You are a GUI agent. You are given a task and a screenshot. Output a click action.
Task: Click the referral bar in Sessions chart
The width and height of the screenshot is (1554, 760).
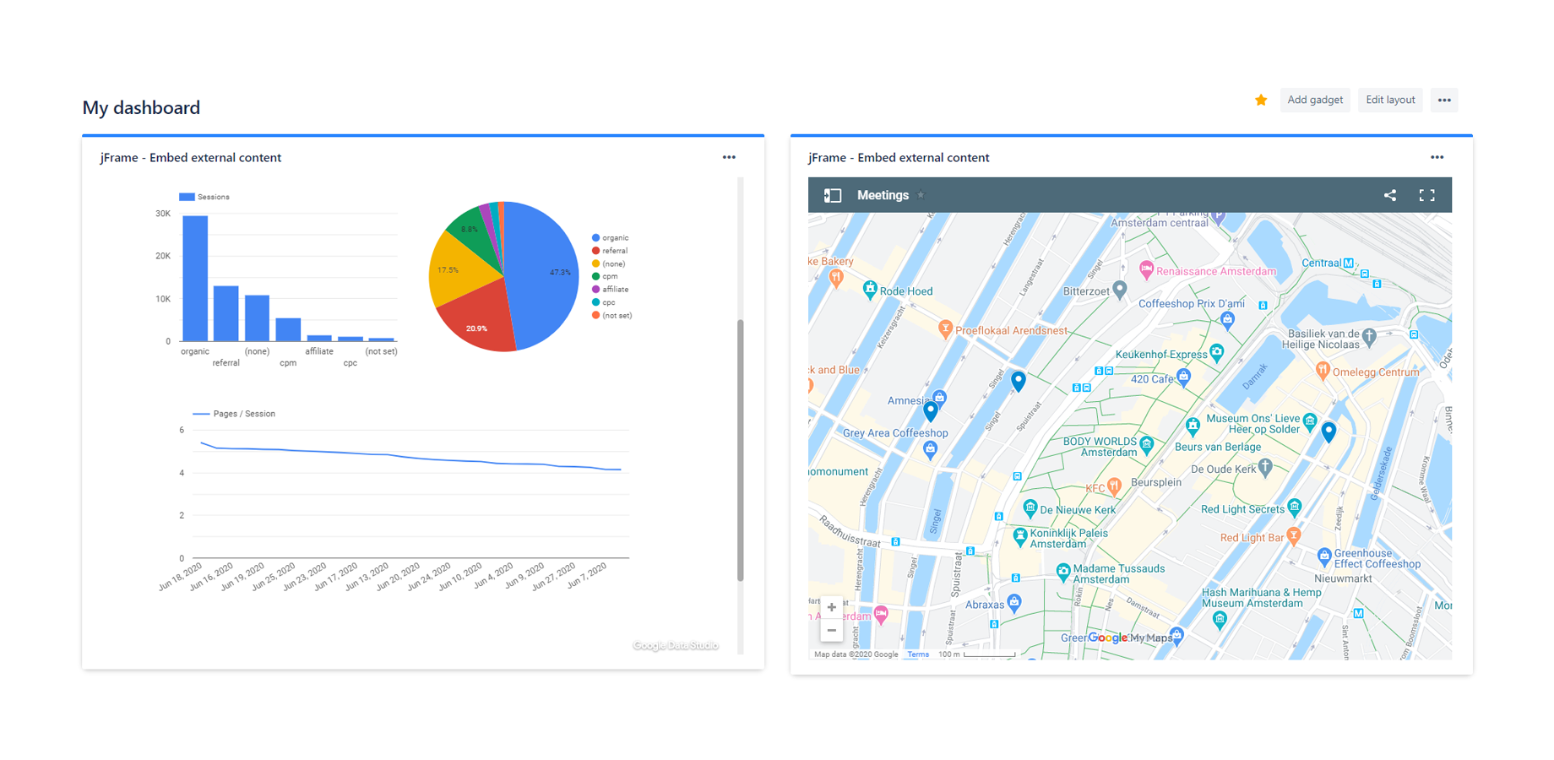(226, 313)
